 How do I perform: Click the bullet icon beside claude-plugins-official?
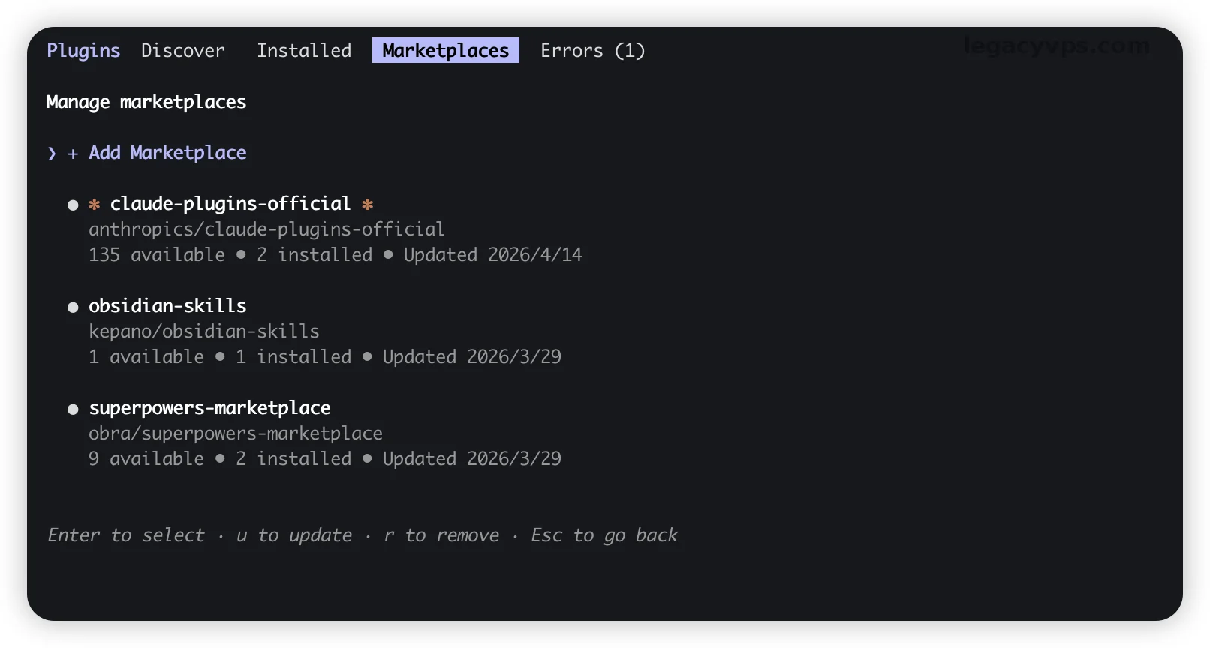[73, 205]
